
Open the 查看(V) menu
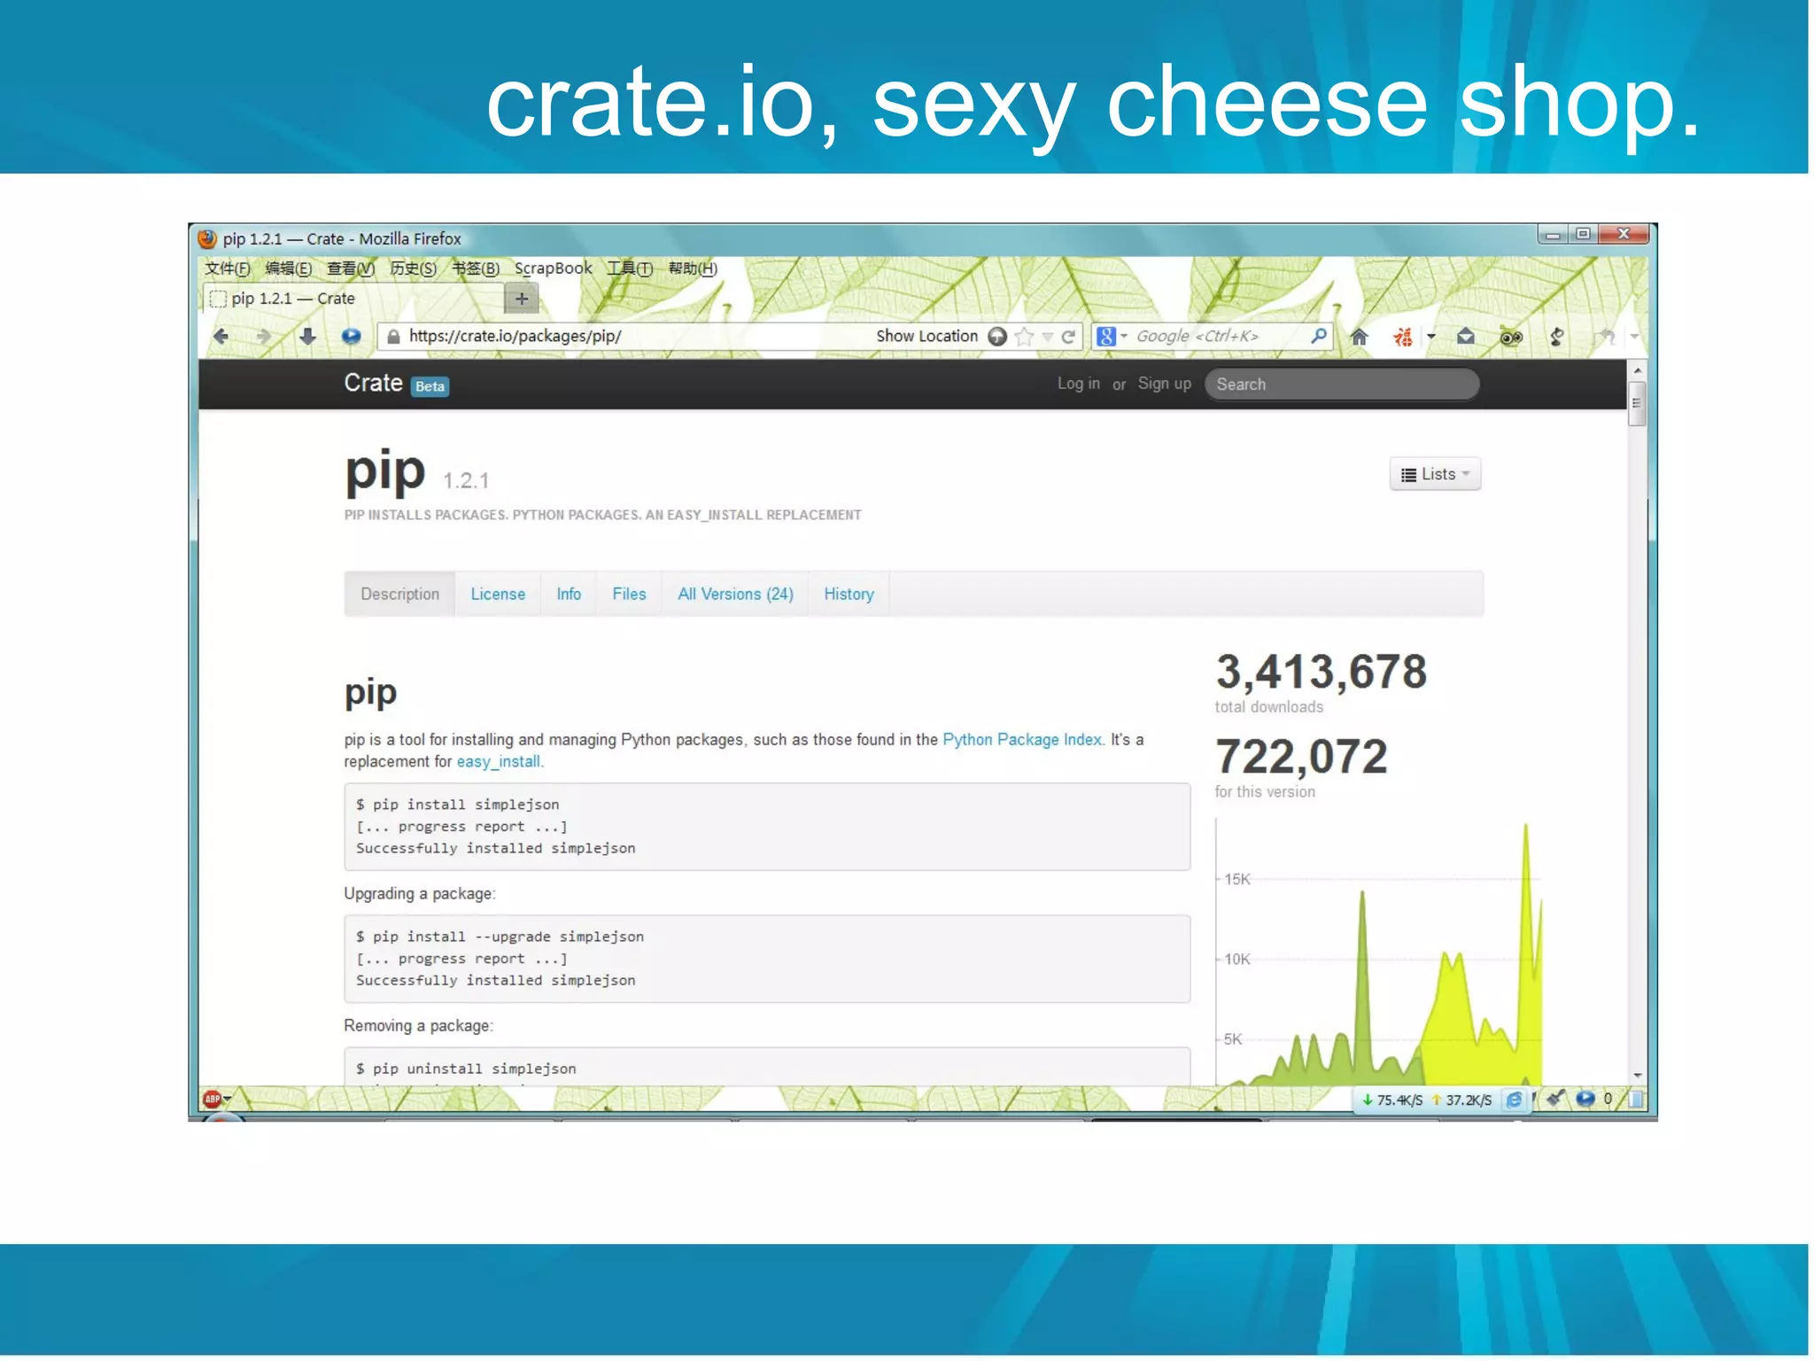coord(351,268)
